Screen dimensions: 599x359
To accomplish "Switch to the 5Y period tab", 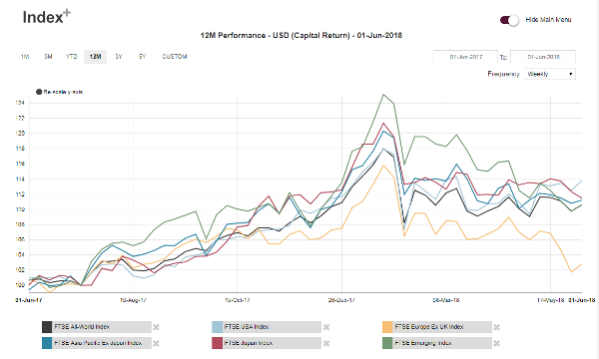I will click(x=142, y=57).
